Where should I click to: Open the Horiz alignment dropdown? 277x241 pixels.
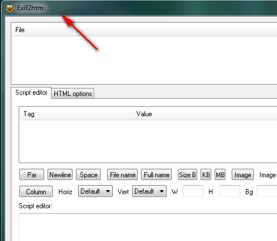pos(95,191)
